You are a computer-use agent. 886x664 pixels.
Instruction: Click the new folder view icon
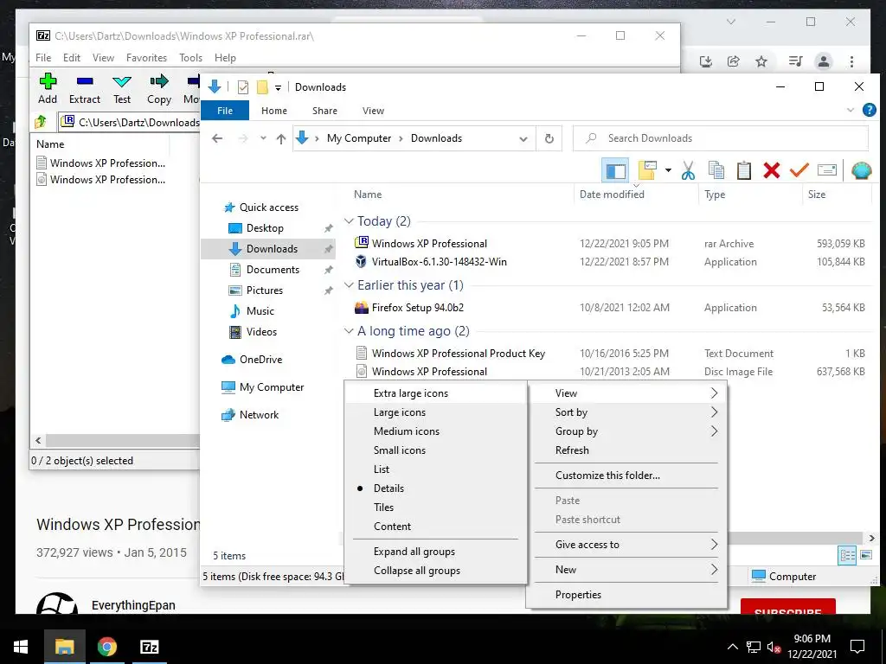(x=647, y=170)
